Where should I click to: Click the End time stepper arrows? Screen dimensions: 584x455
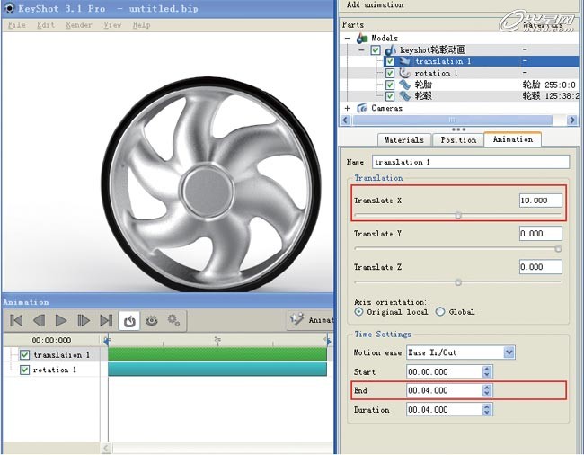487,390
